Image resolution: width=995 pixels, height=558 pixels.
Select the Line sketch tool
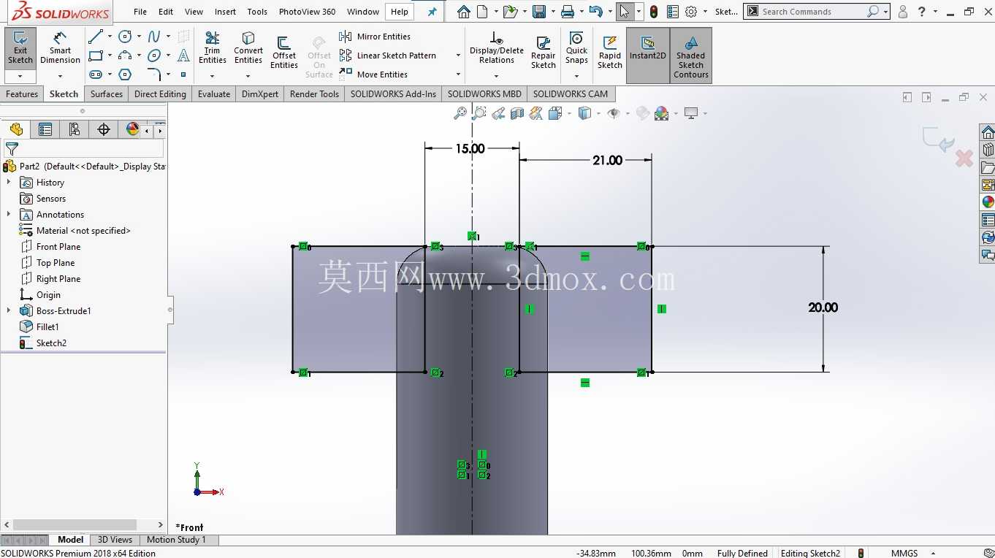[x=96, y=37]
